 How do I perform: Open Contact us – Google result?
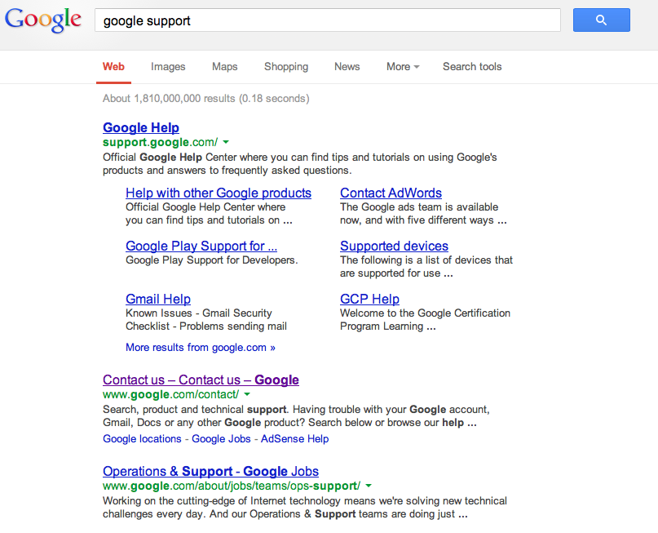[x=201, y=380]
